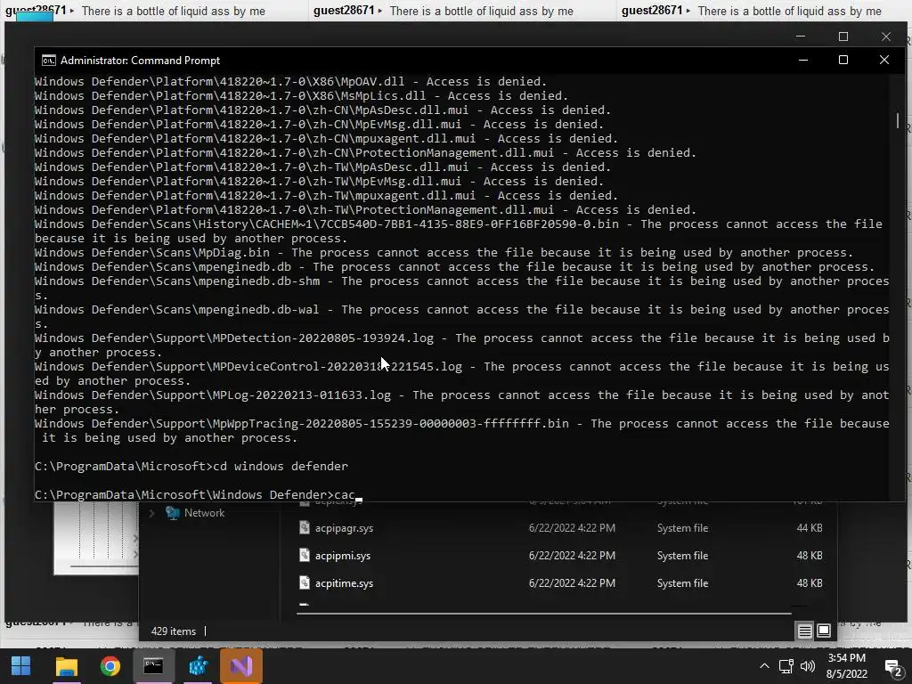The height and width of the screenshot is (684, 912).
Task: Click the Explorer horizontal scrollbar
Action: coord(544,613)
